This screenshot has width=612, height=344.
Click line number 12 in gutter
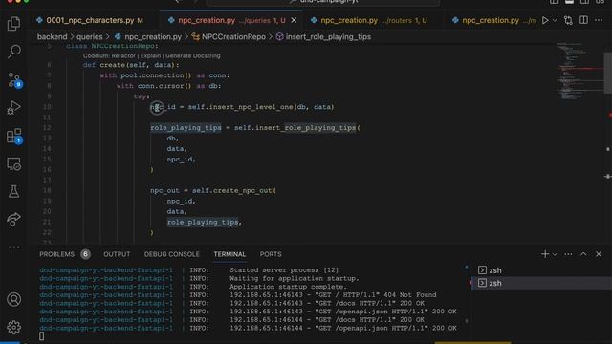[x=47, y=128]
